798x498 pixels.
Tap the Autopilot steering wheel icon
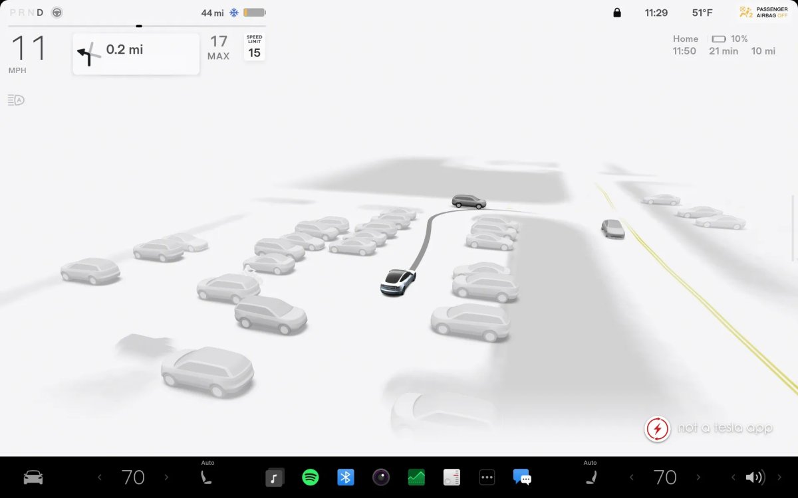coord(57,12)
